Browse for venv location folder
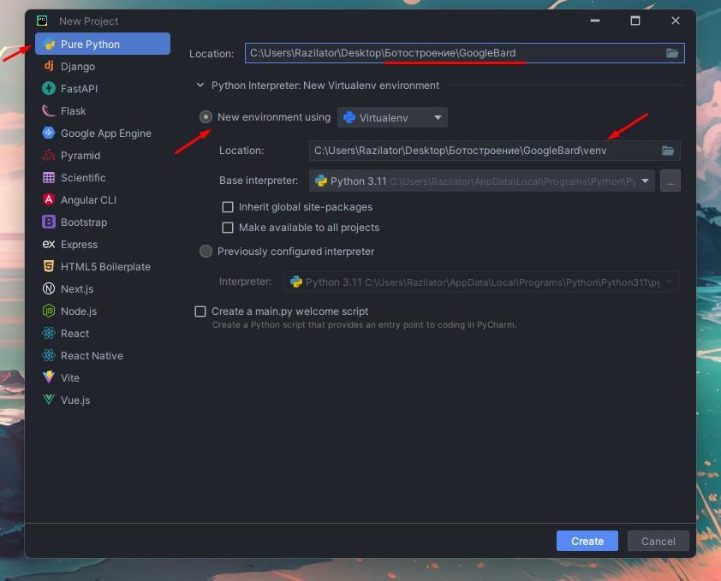 (668, 151)
